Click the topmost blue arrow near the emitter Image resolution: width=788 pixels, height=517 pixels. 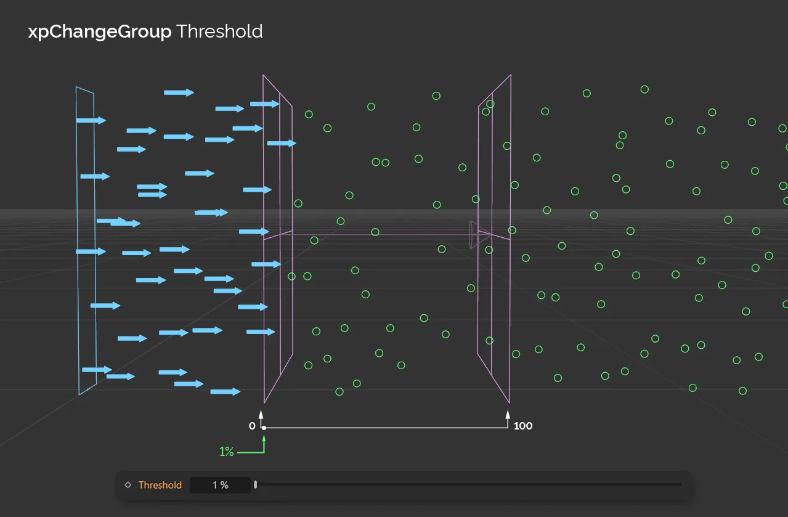178,92
